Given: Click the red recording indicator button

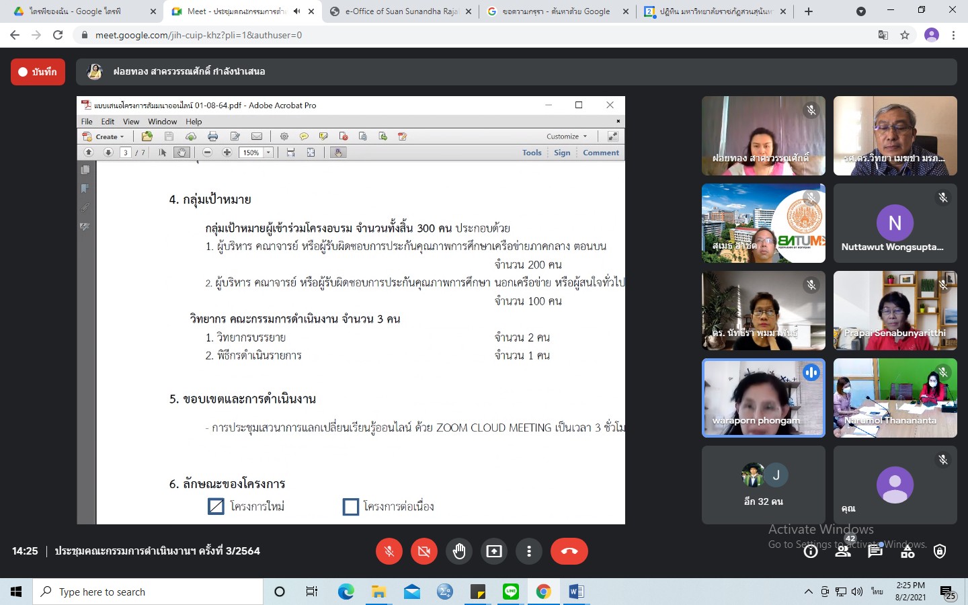Looking at the screenshot, I should coord(38,72).
